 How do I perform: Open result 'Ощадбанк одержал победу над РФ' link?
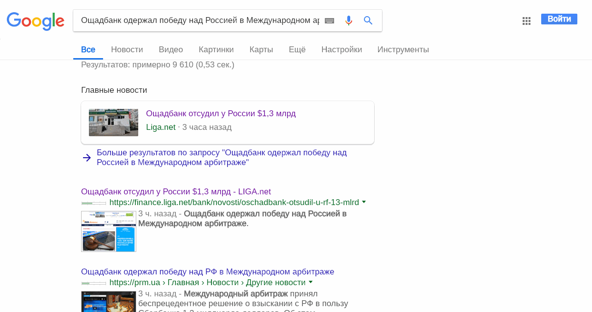point(208,271)
